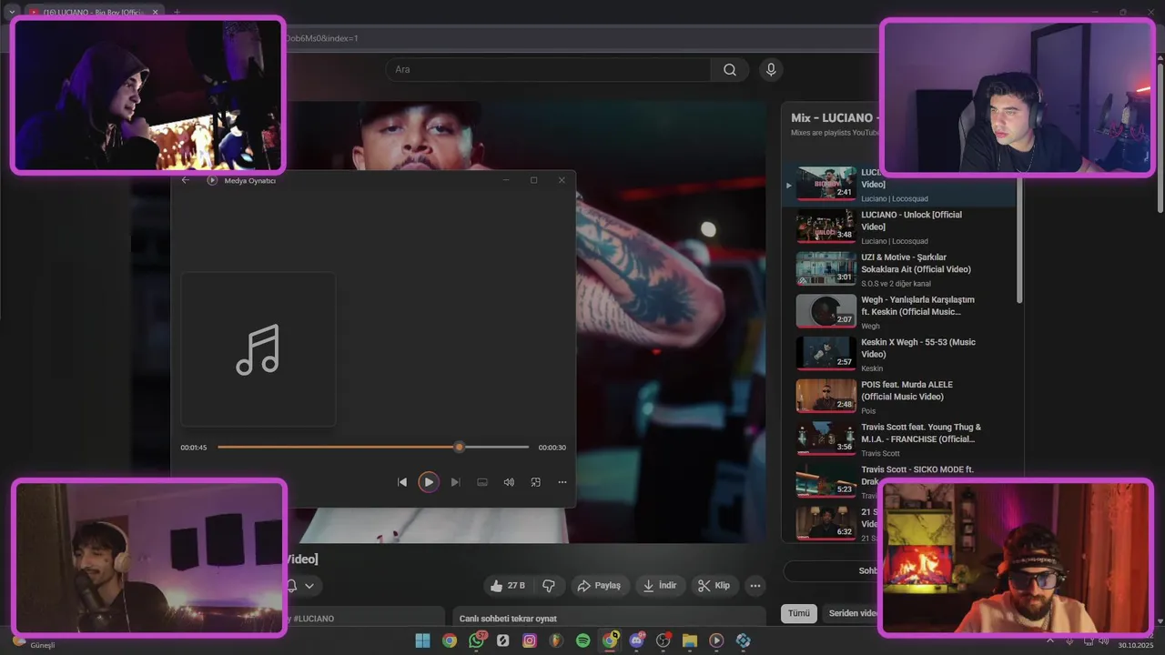
Task: Open YouTube video more actions menu
Action: pyautogui.click(x=755, y=586)
